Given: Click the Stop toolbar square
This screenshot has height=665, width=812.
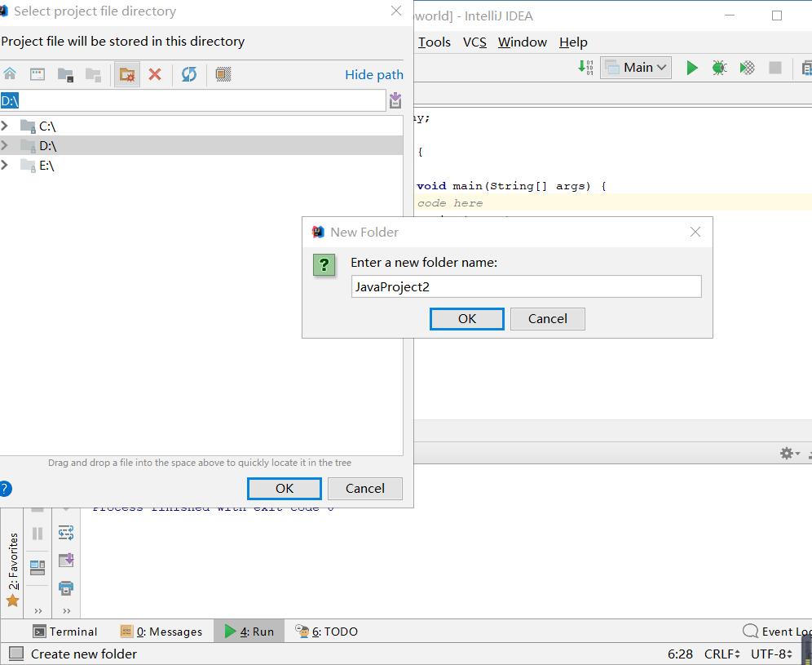Looking at the screenshot, I should 774,68.
